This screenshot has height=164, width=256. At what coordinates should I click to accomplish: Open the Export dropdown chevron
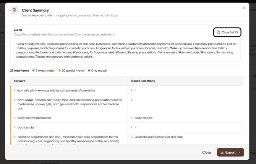point(240,153)
